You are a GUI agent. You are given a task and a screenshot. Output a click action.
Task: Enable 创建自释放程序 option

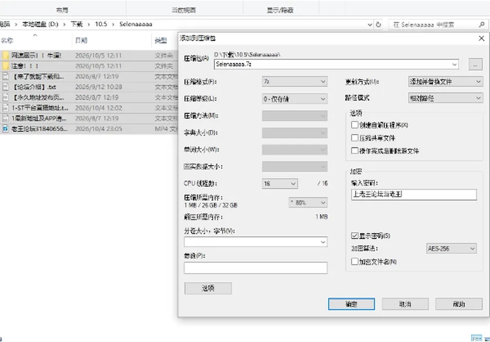(x=355, y=125)
